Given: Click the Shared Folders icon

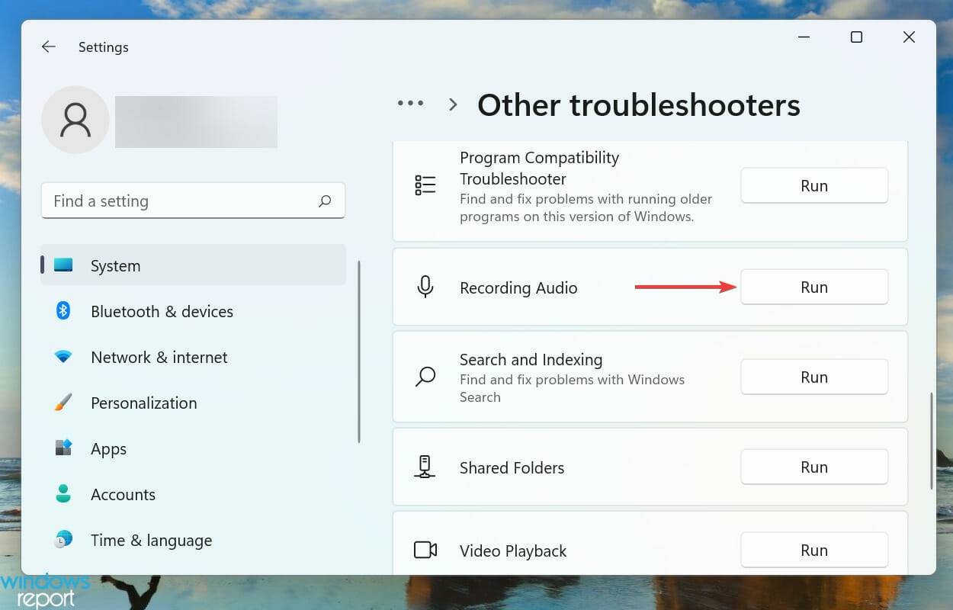Looking at the screenshot, I should coord(425,467).
